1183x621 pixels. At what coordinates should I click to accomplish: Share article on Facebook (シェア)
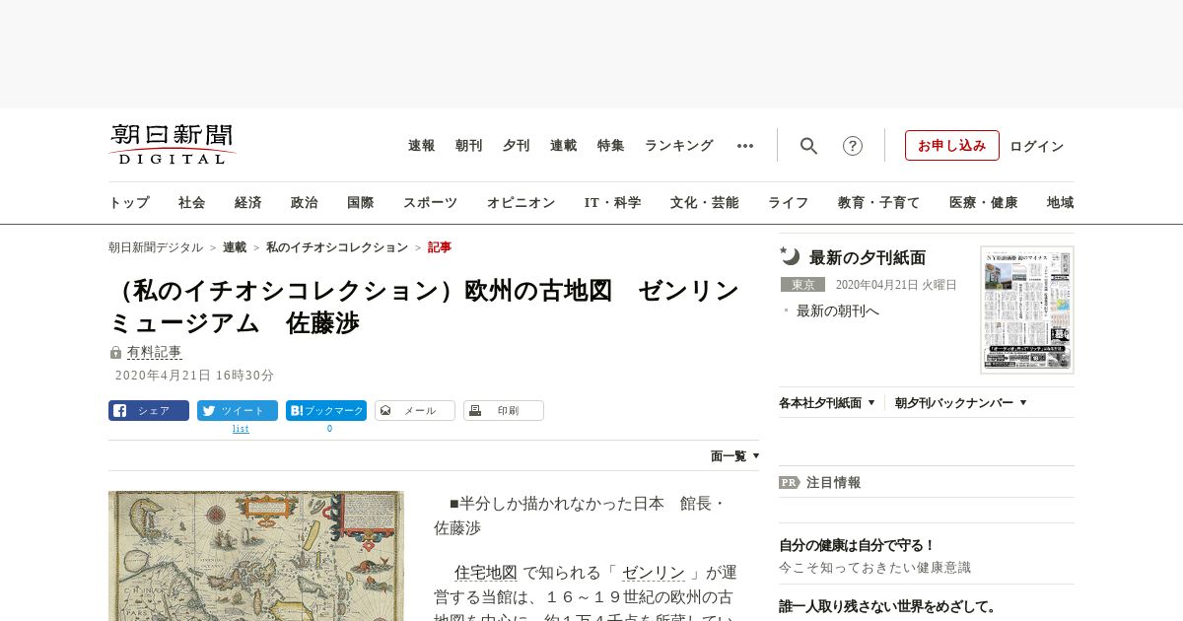point(149,410)
